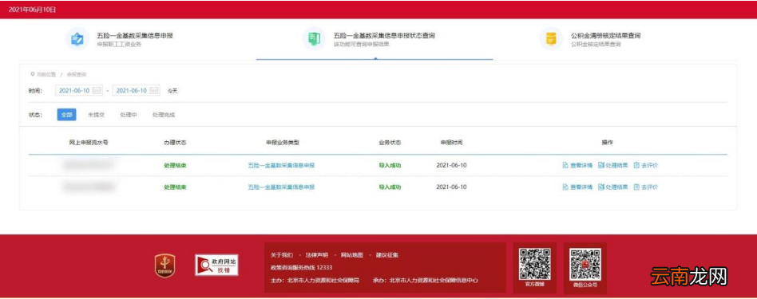Click 导入成功 status in the second row
Image resolution: width=757 pixels, height=299 pixels.
pos(390,187)
